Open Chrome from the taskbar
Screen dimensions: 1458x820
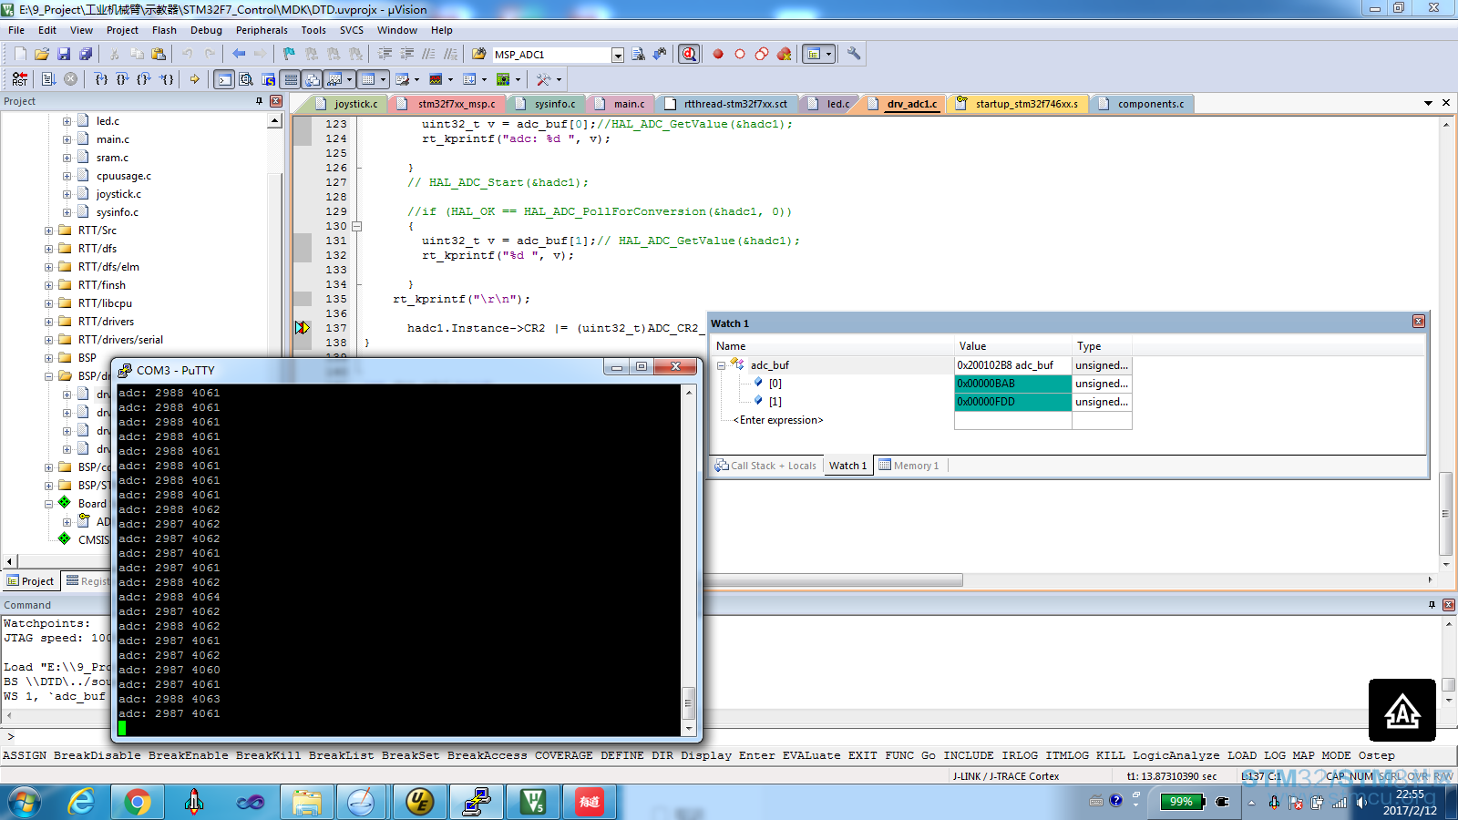tap(138, 802)
